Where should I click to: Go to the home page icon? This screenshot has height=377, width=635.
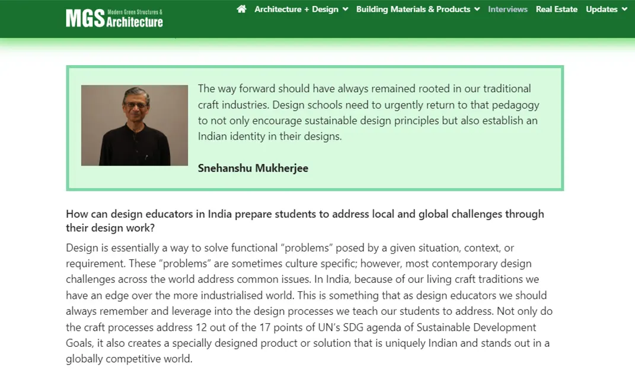241,9
